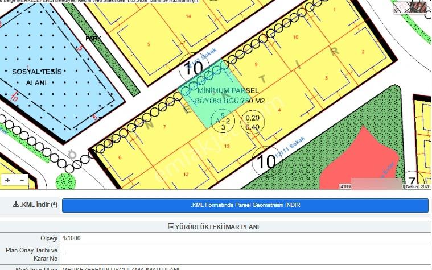This screenshot has width=432, height=270.
Task: Select parcel number 1 at top right
Action: coord(335,10)
